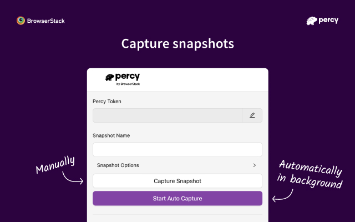Click the curved arrow below Manually
The height and width of the screenshot is (222, 355).
tap(72, 178)
